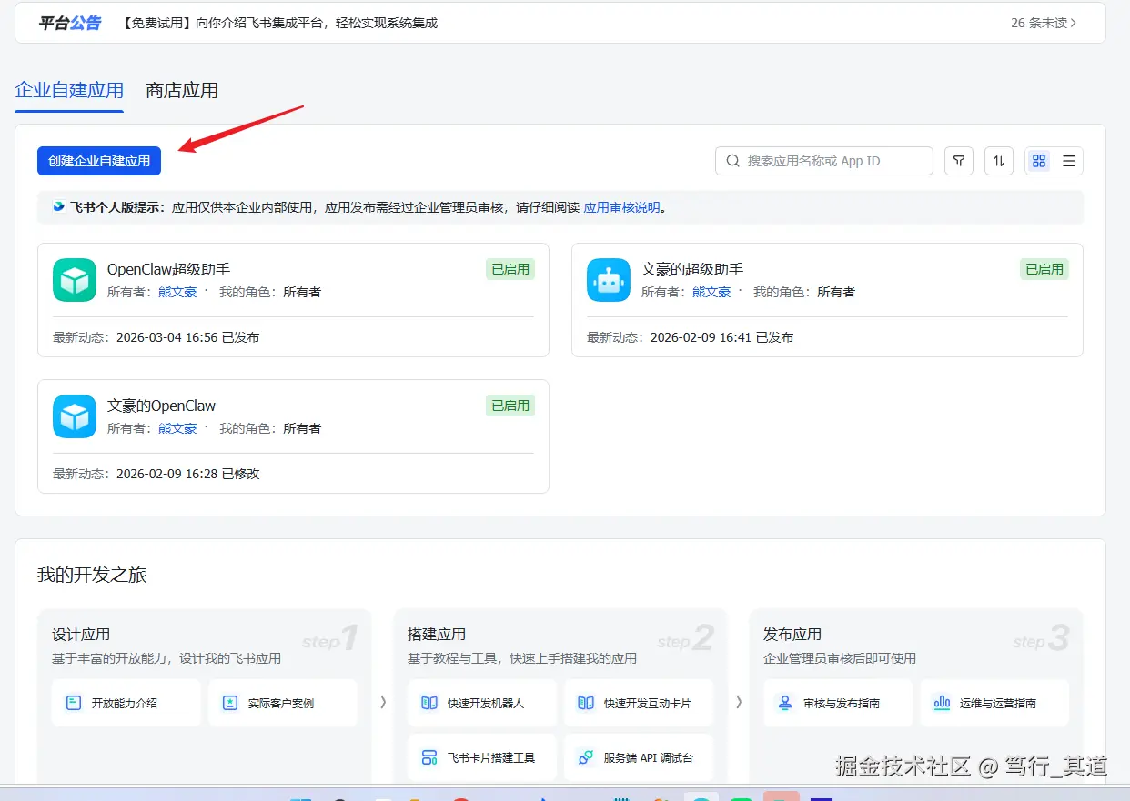Click the OpenClaw超级助手 app icon
Image resolution: width=1130 pixels, height=801 pixels.
pos(74,280)
